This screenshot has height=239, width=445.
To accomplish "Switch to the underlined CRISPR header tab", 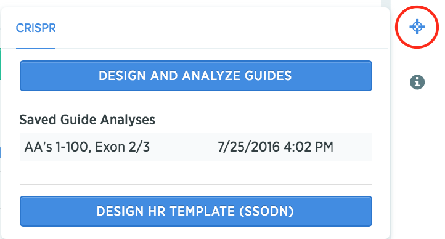I will click(36, 28).
